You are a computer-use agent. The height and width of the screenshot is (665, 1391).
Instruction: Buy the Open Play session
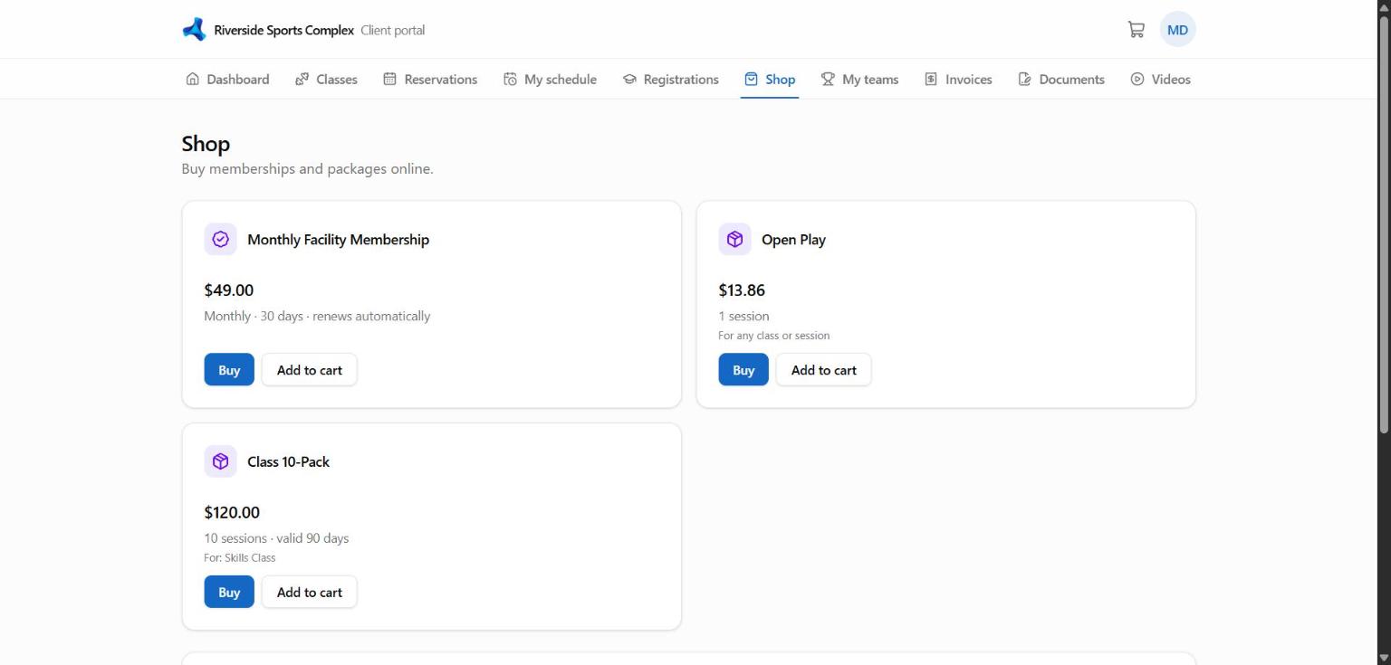743,370
